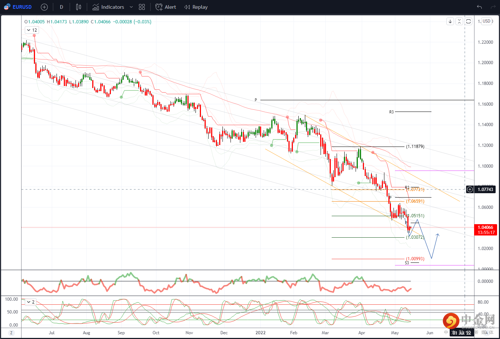Image resolution: width=500 pixels, height=339 pixels.
Task: Click the plus icon beside 1.07743 price
Action: point(470,189)
